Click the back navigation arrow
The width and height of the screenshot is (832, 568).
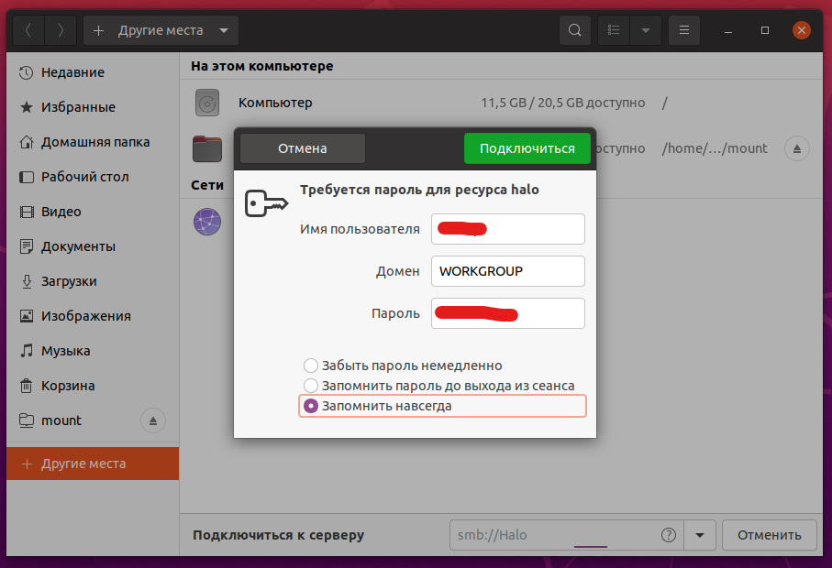pos(28,29)
